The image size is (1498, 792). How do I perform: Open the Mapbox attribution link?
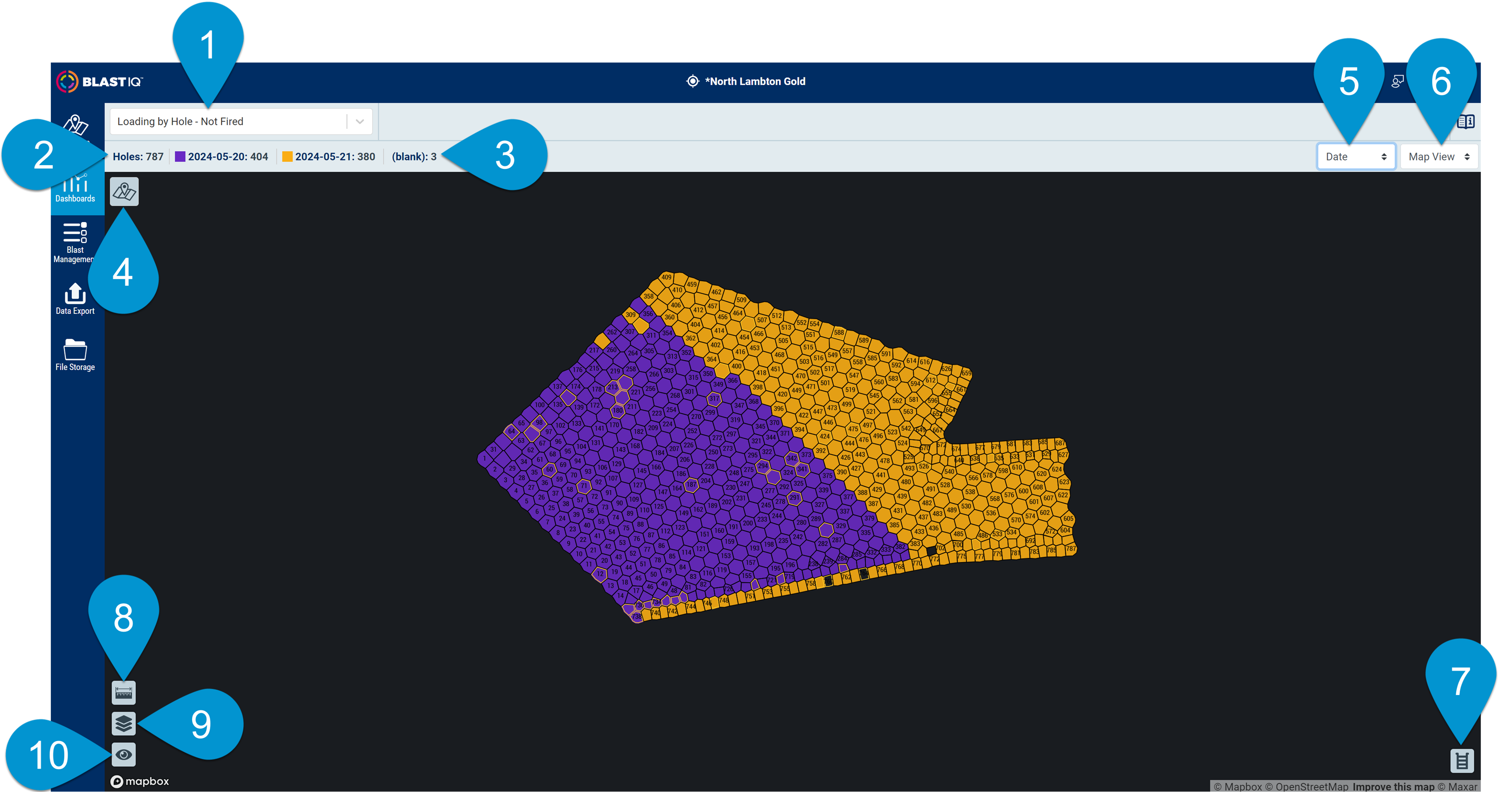point(1238,787)
